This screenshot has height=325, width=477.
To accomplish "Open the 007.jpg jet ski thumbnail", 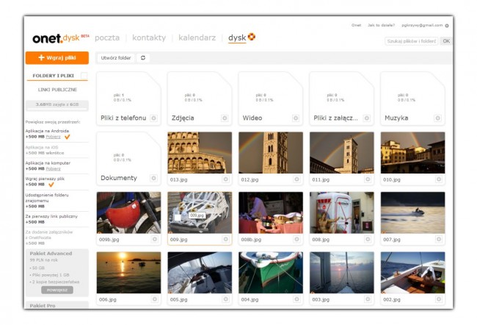I will point(413,213).
